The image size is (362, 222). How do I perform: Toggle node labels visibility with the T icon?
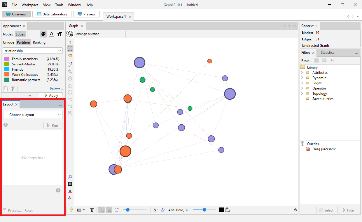[x=92, y=210]
